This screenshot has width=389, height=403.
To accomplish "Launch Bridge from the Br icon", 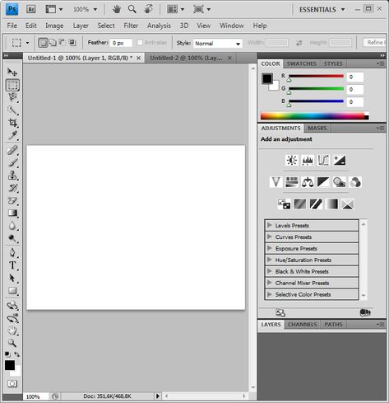I will click(x=31, y=9).
